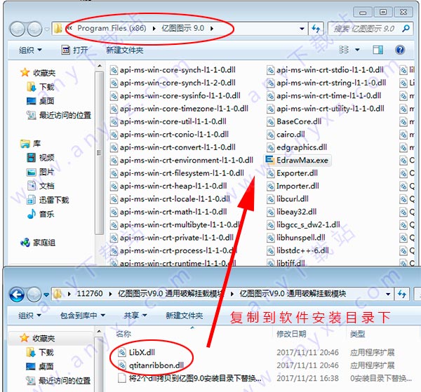Image resolution: width=421 pixels, height=392 pixels.
Task: Toggle the preview pane icon in upper window
Action: click(x=377, y=50)
